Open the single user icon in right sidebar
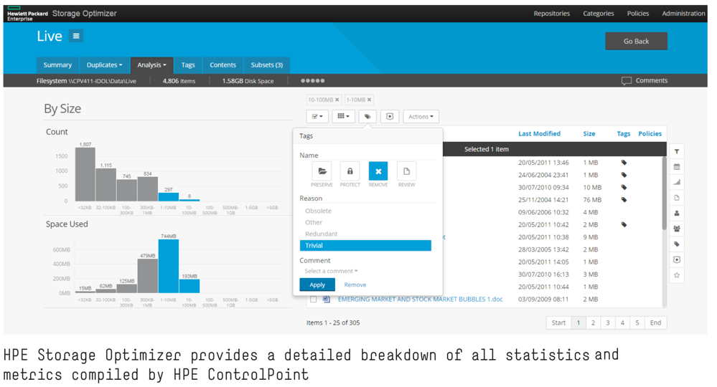The width and height of the screenshot is (717, 387). point(677,214)
